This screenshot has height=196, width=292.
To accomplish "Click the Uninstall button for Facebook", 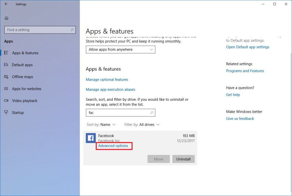I will click(183, 159).
